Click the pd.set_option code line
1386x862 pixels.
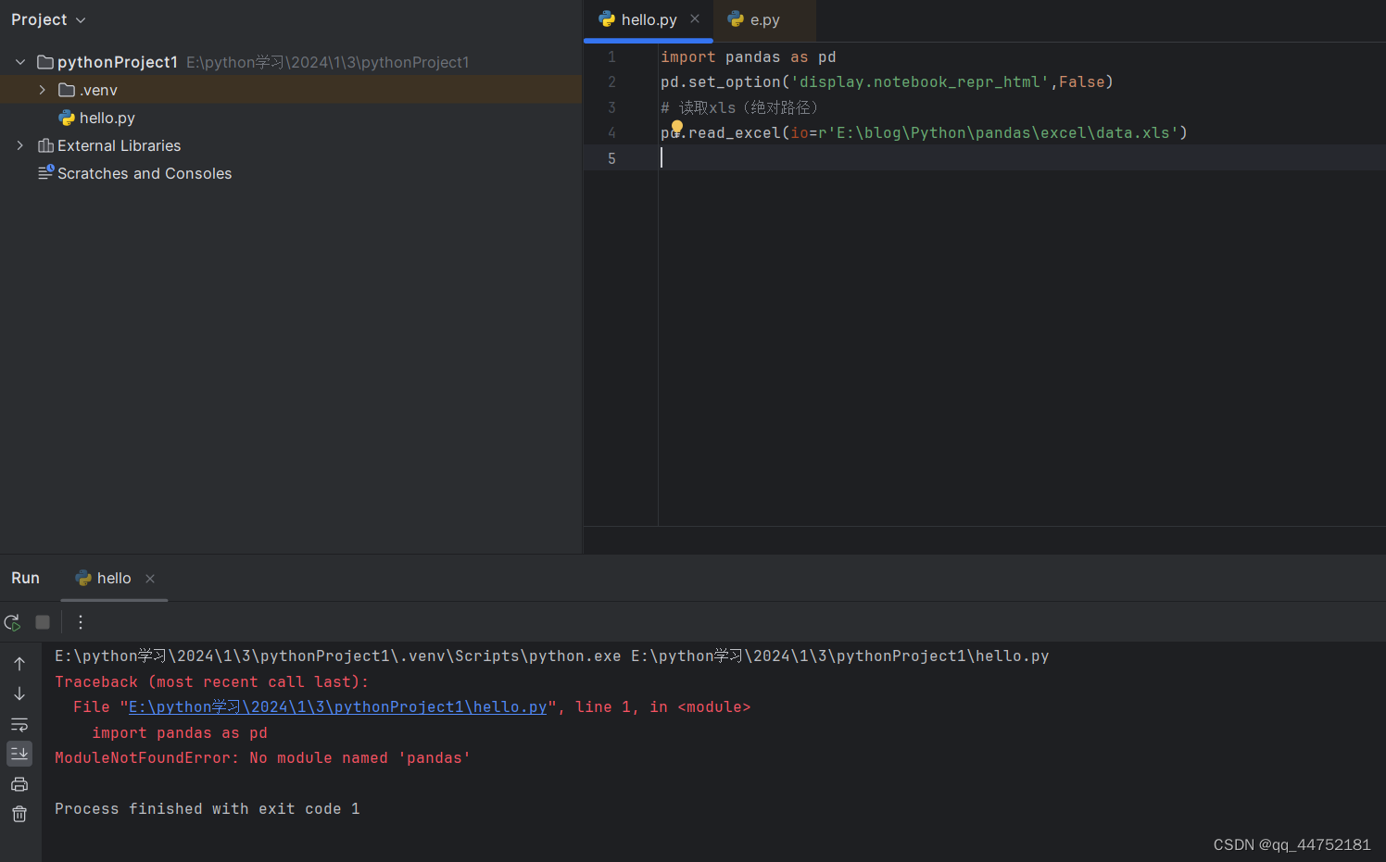coord(887,82)
